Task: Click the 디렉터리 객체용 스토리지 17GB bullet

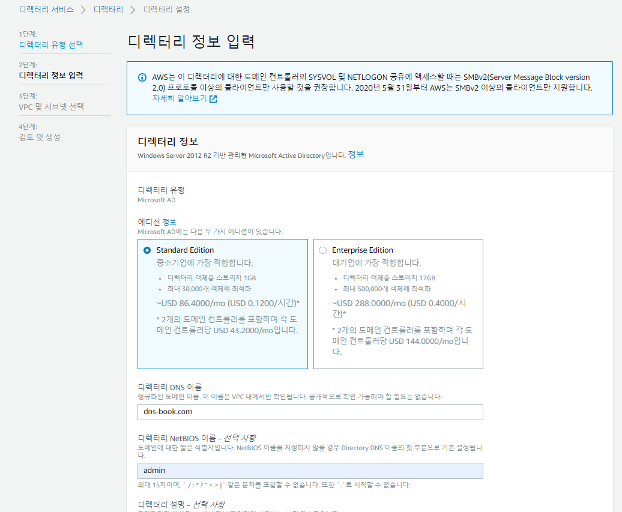Action: click(389, 278)
